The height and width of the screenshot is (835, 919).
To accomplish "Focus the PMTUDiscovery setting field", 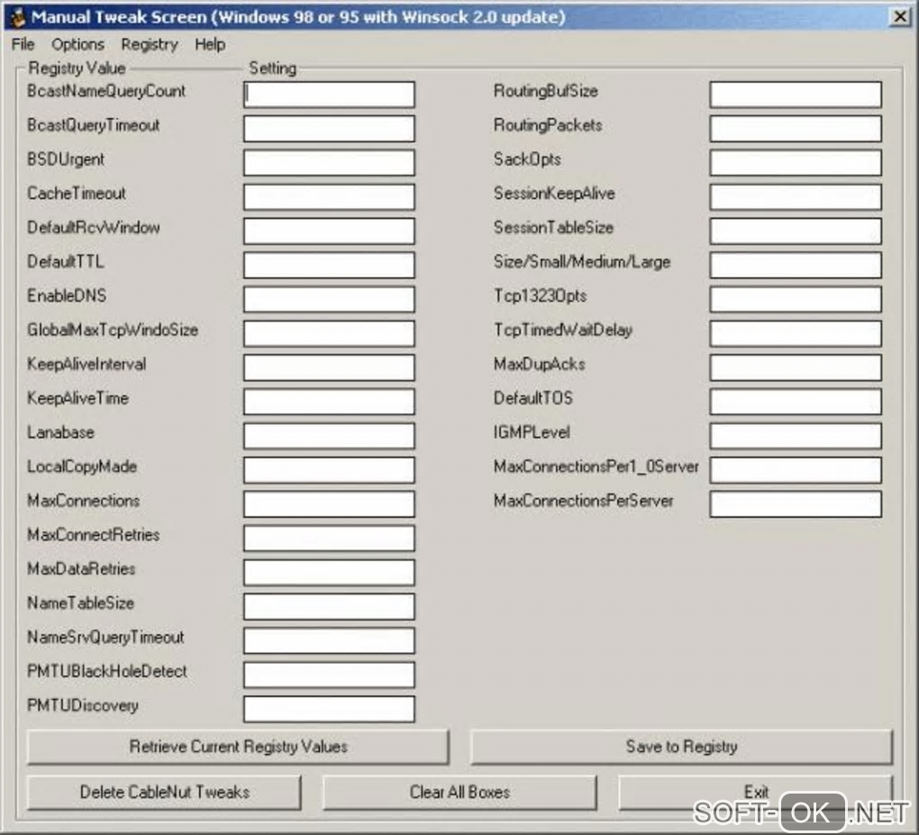I will point(329,709).
